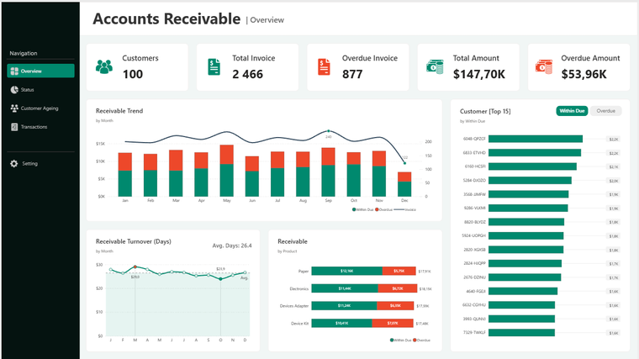Image resolution: width=639 pixels, height=359 pixels.
Task: Click the red Overdue Invoice document icon
Action: [x=325, y=67]
